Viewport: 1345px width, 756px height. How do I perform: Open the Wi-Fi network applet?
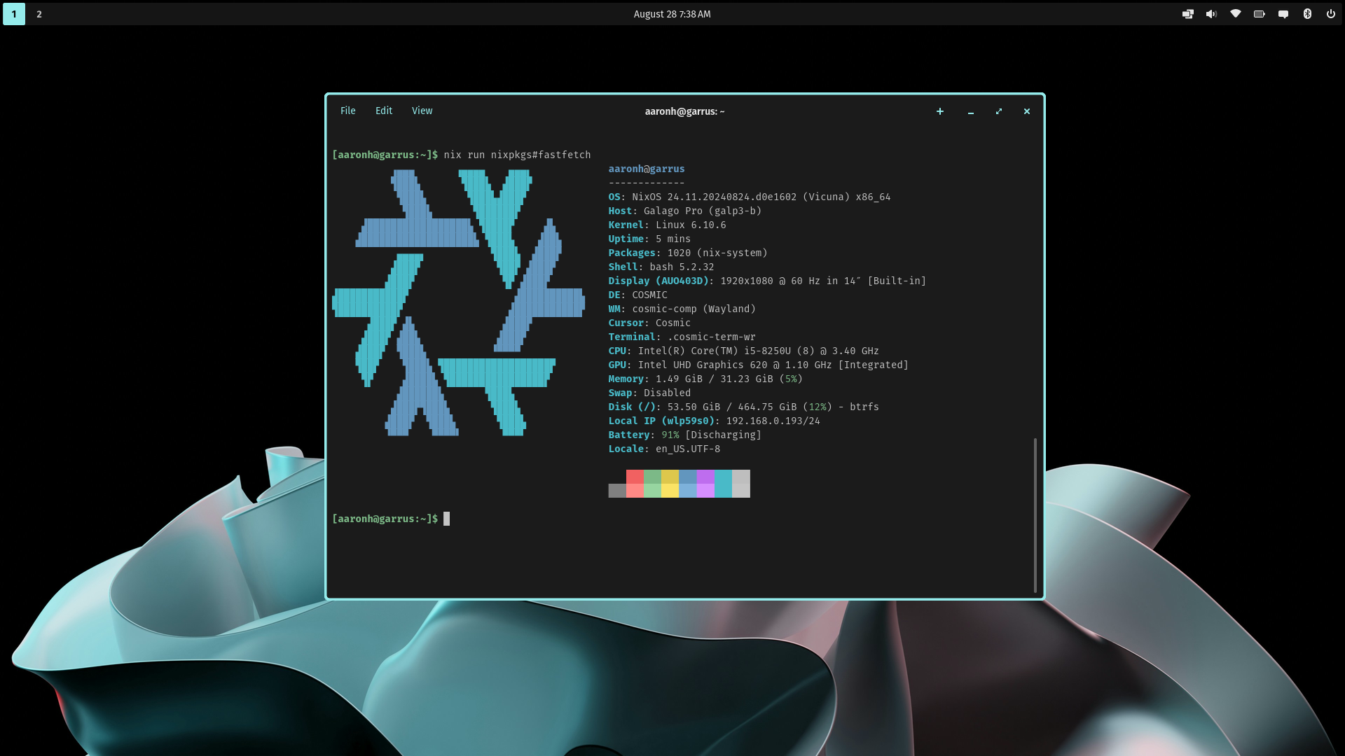pyautogui.click(x=1236, y=14)
